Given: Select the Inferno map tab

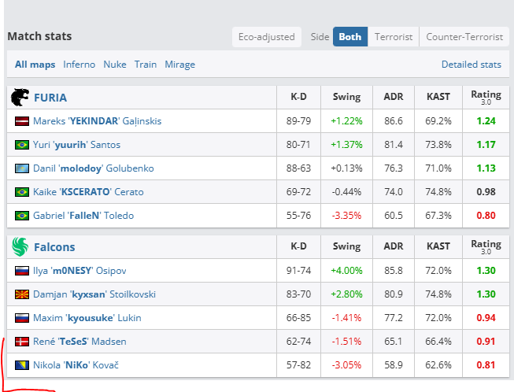Looking at the screenshot, I should pos(79,65).
